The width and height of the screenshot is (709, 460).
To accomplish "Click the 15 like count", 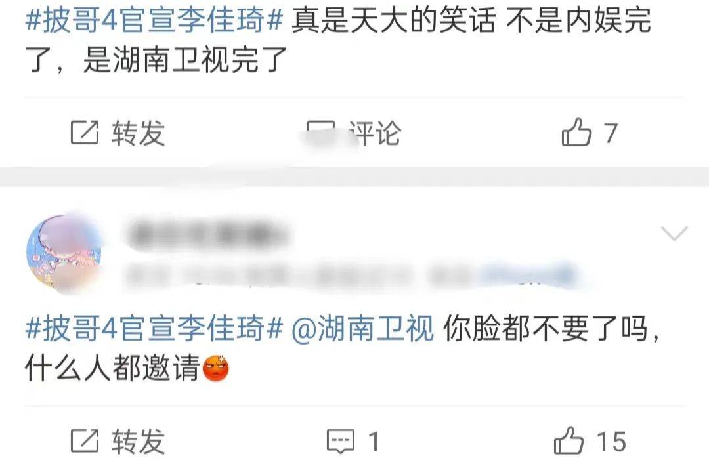I will [611, 442].
